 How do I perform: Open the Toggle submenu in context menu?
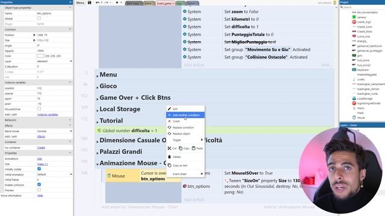point(185,140)
